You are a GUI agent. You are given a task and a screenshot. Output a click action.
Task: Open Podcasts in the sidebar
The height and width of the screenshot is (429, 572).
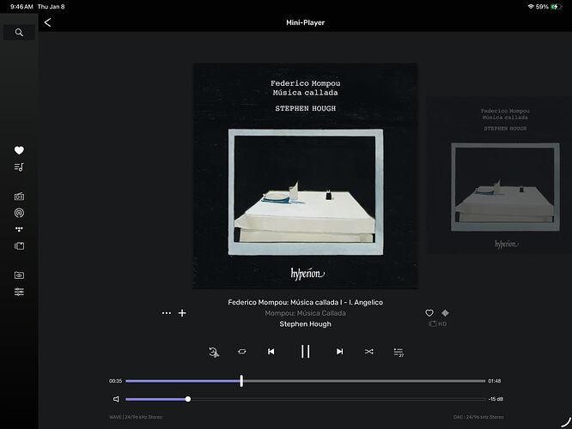[x=19, y=213]
